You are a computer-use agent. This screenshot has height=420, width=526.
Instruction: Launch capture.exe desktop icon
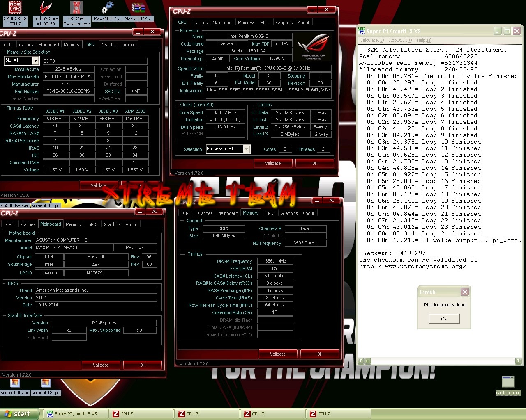tap(508, 386)
